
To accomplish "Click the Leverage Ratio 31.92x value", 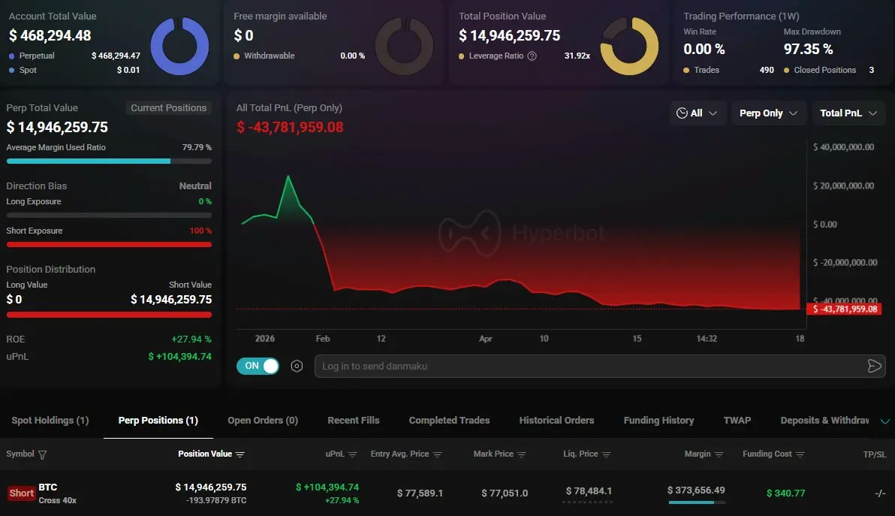I will (x=577, y=56).
